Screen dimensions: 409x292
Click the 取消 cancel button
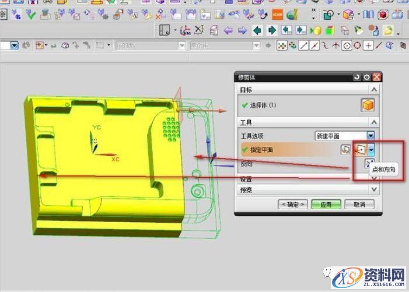point(359,205)
